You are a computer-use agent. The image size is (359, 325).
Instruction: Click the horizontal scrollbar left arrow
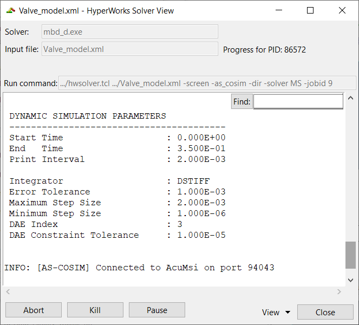pos(9,292)
